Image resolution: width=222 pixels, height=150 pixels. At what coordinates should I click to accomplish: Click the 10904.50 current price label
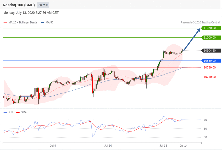[x=211, y=51]
